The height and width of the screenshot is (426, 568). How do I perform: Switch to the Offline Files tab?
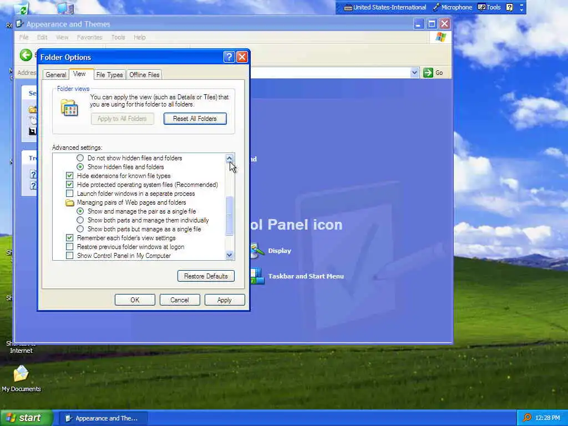(x=144, y=75)
